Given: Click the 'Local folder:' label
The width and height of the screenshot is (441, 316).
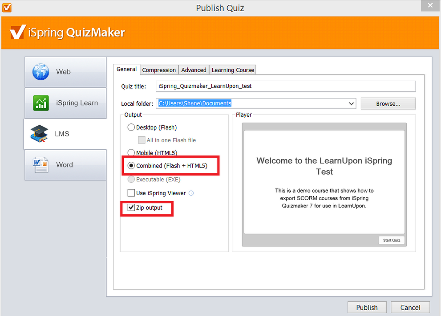Looking at the screenshot, I should pyautogui.click(x=137, y=104).
